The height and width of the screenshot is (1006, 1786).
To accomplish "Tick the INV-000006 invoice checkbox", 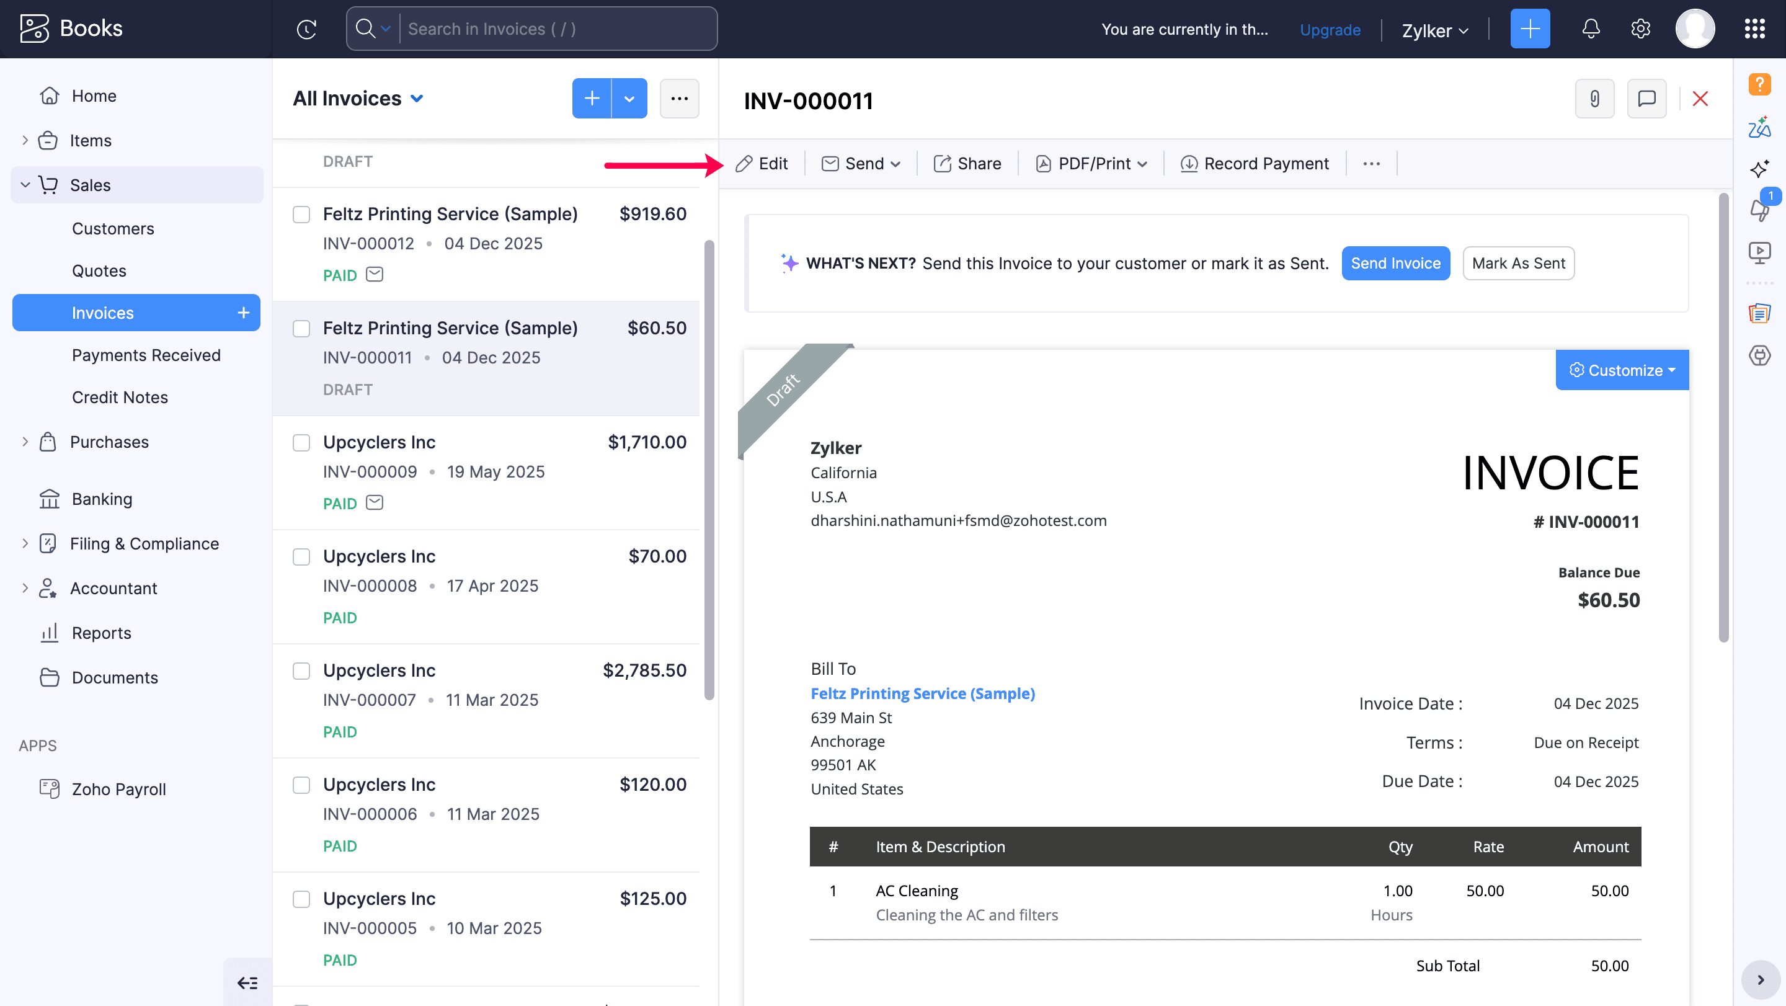I will 301,785.
